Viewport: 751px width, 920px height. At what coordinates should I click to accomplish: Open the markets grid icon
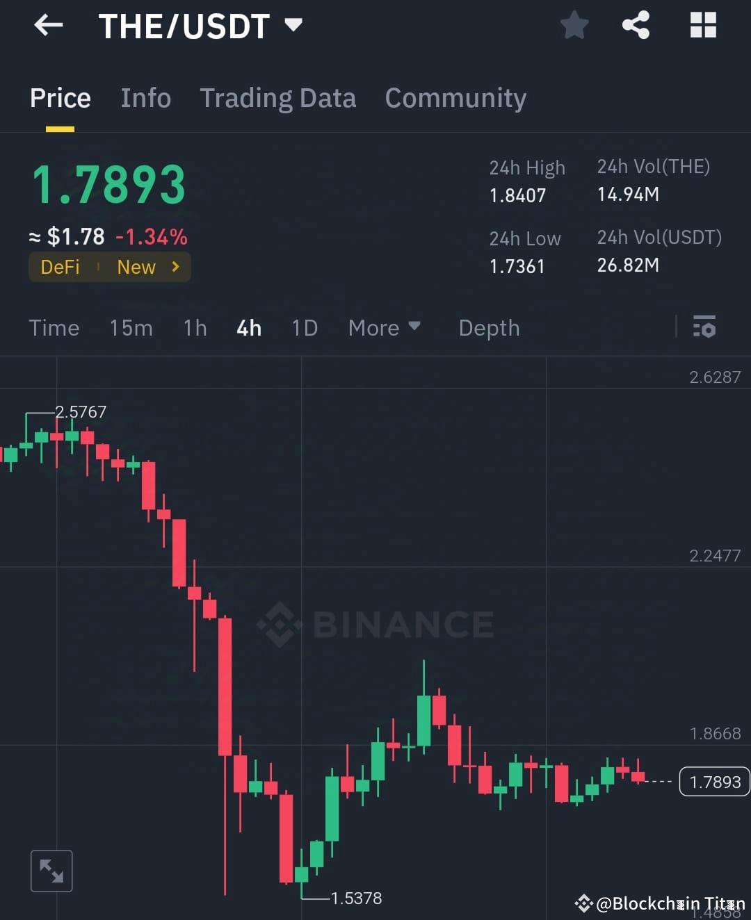point(702,25)
